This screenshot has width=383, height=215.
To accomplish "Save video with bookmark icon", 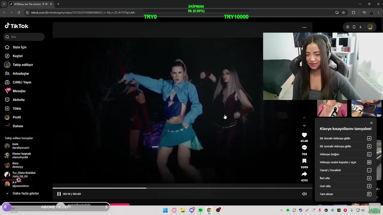I will 304,161.
